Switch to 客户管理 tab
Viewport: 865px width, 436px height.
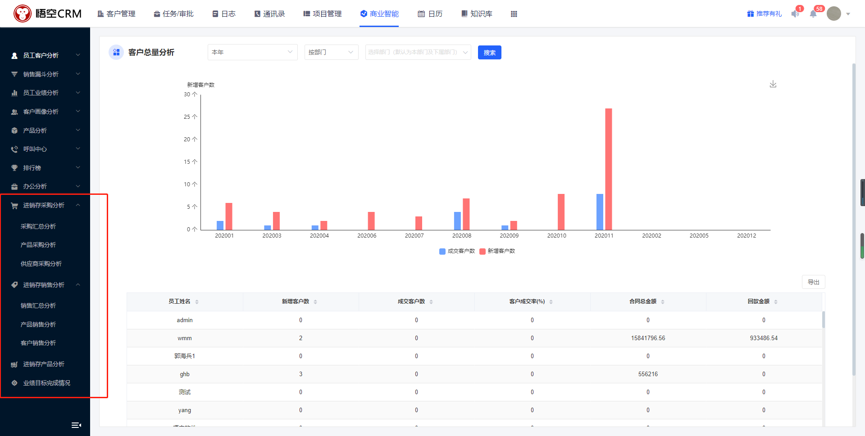pyautogui.click(x=116, y=14)
